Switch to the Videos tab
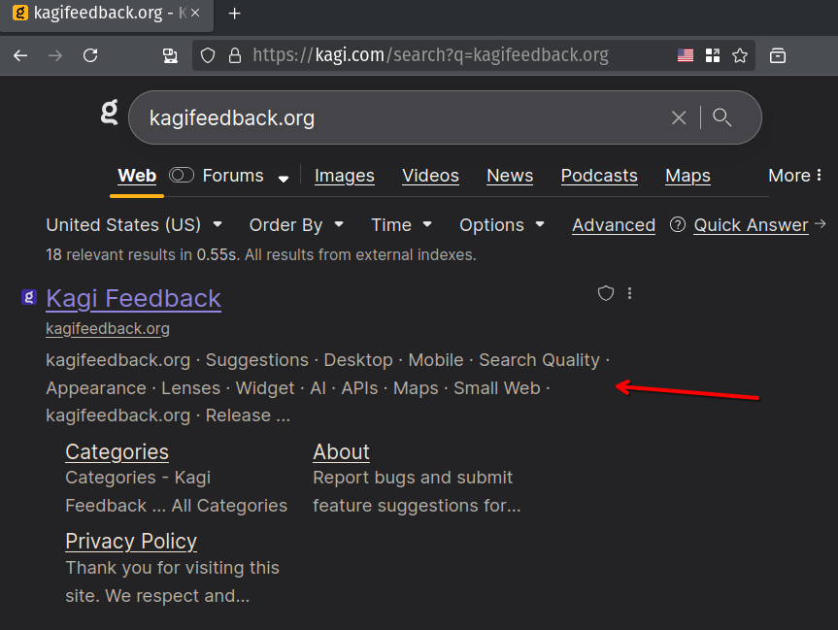This screenshot has height=630, width=838. coord(430,176)
